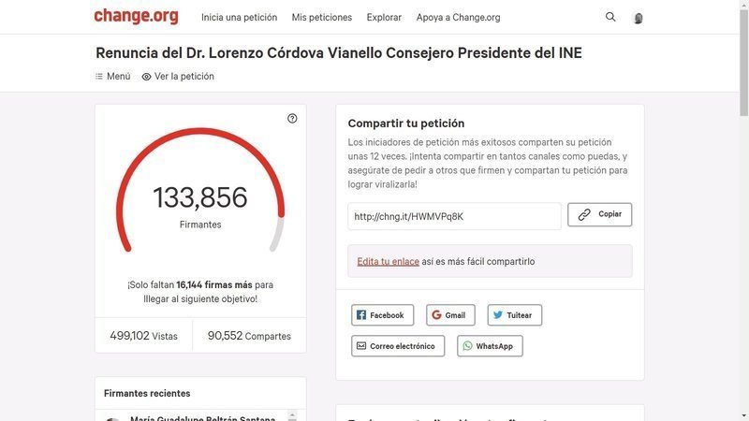Click the Edita tu enlace link
The width and height of the screenshot is (749, 421).
(388, 262)
